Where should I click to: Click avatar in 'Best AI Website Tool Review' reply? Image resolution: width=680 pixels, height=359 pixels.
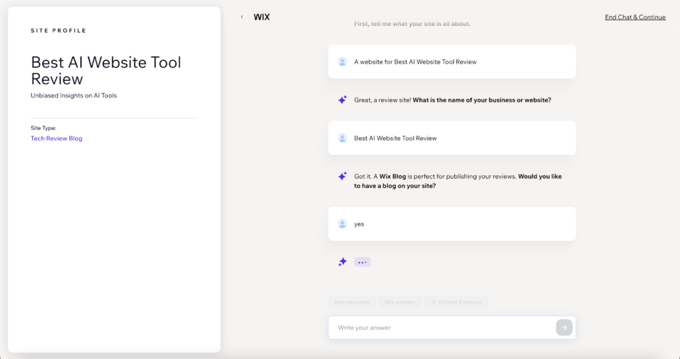(x=342, y=138)
